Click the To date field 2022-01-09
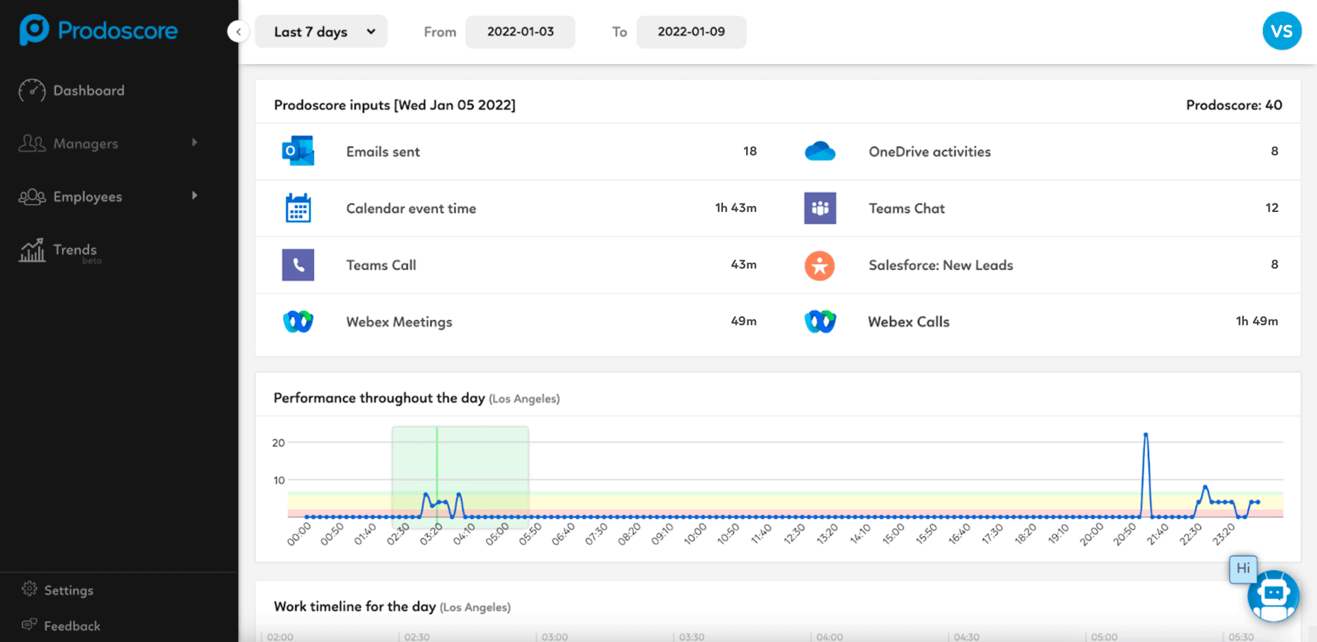This screenshot has width=1317, height=642. [x=691, y=32]
